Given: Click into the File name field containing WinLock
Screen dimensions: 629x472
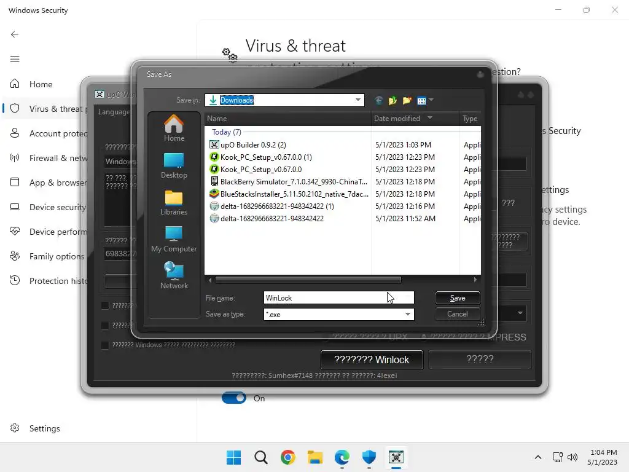Looking at the screenshot, I should [338, 298].
